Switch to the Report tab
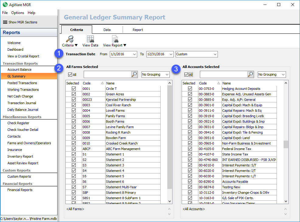300x222 pixels. click(x=138, y=30)
